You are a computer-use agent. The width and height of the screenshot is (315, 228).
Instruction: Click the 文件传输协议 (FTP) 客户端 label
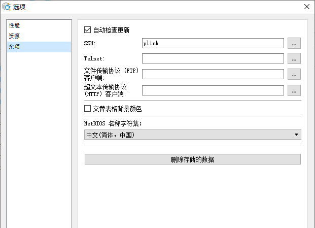(111, 74)
